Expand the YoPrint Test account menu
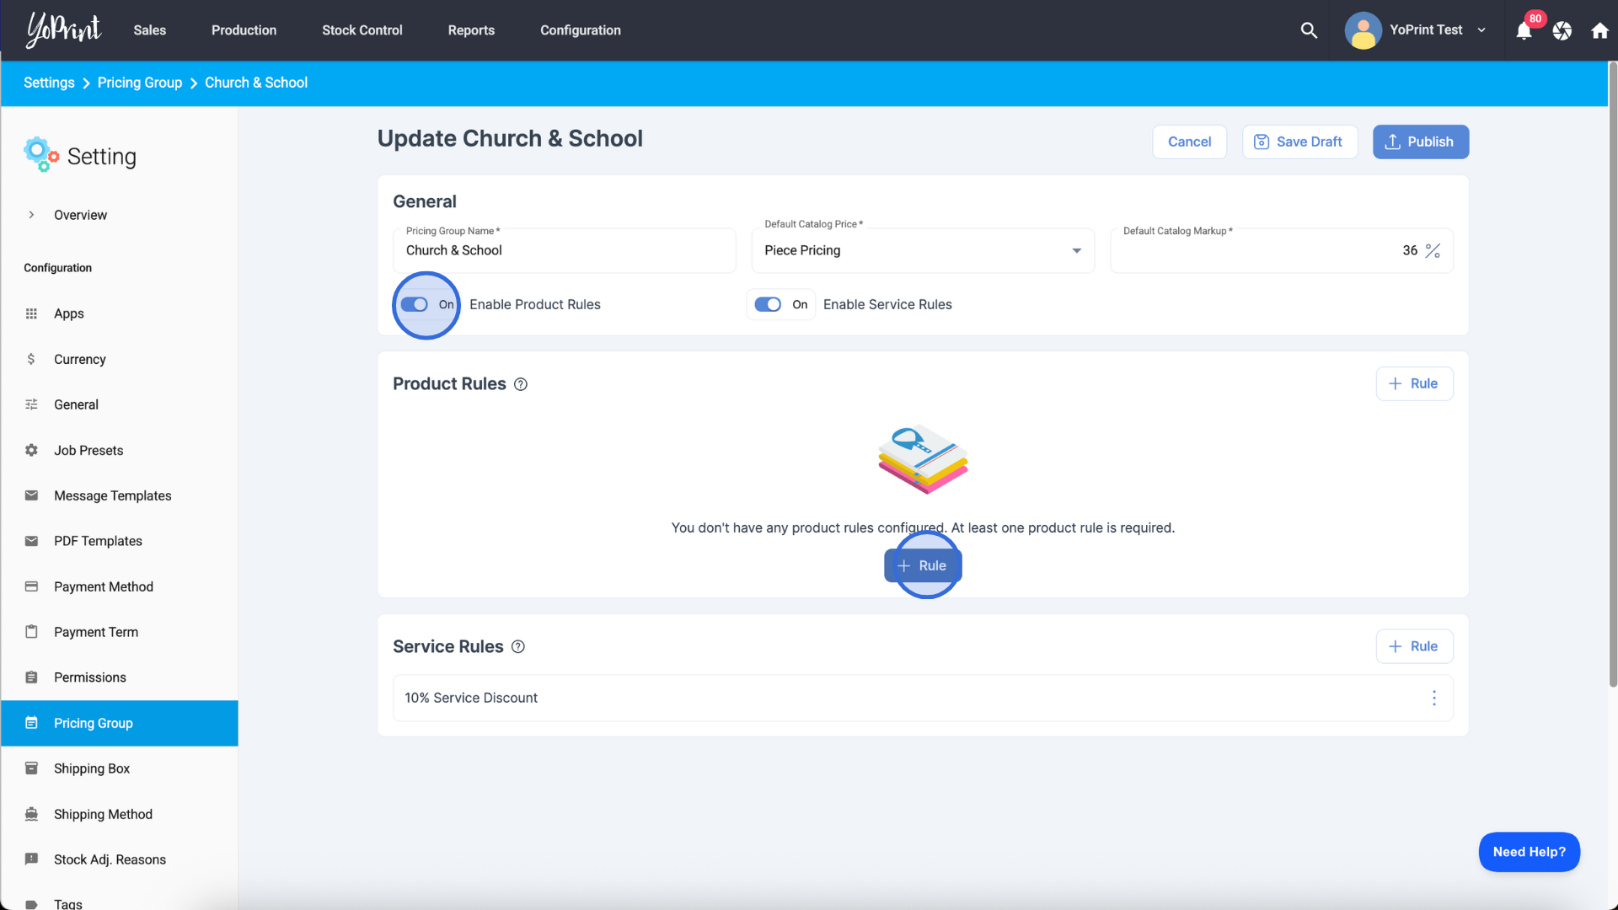 point(1481,30)
